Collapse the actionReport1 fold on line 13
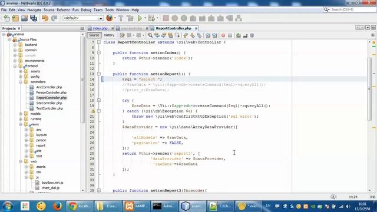Image resolution: width=377 pixels, height=212 pixels. [99, 74]
